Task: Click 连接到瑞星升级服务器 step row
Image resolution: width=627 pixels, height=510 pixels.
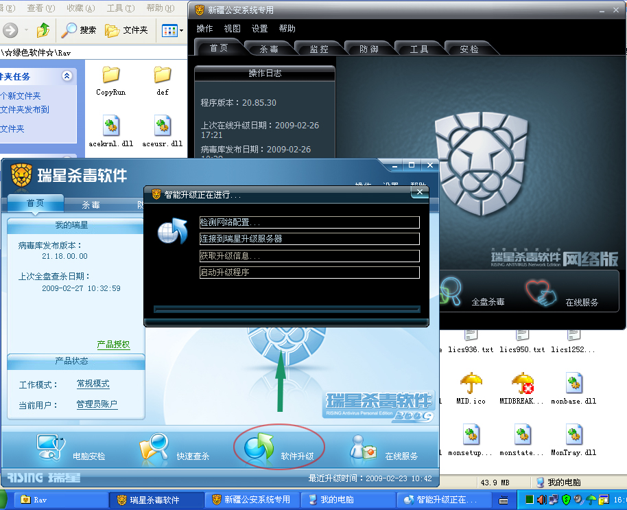Action: (x=309, y=239)
